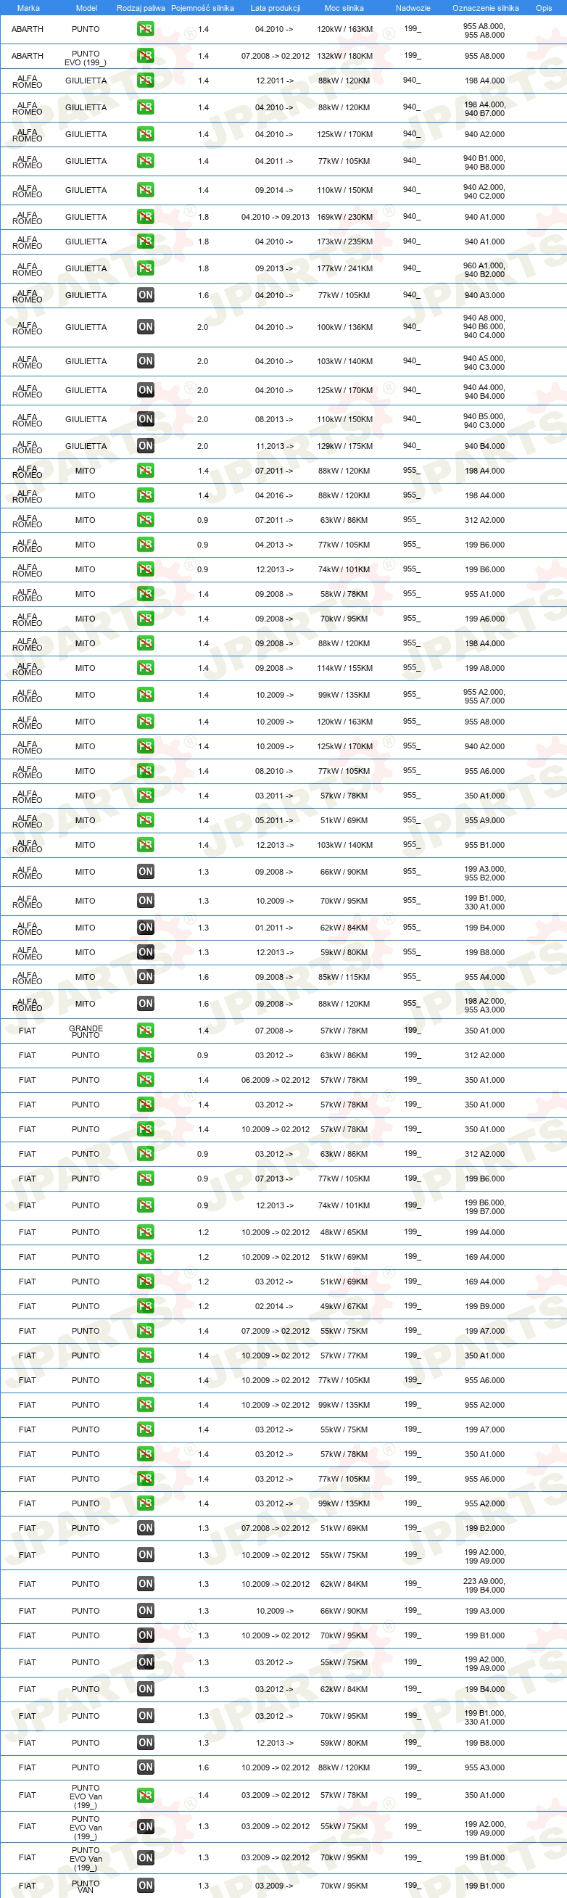The image size is (567, 1898).
Task: Click the diesel ON icon in the Fiat Punto 66kW / 90KM row
Action: point(145,1612)
